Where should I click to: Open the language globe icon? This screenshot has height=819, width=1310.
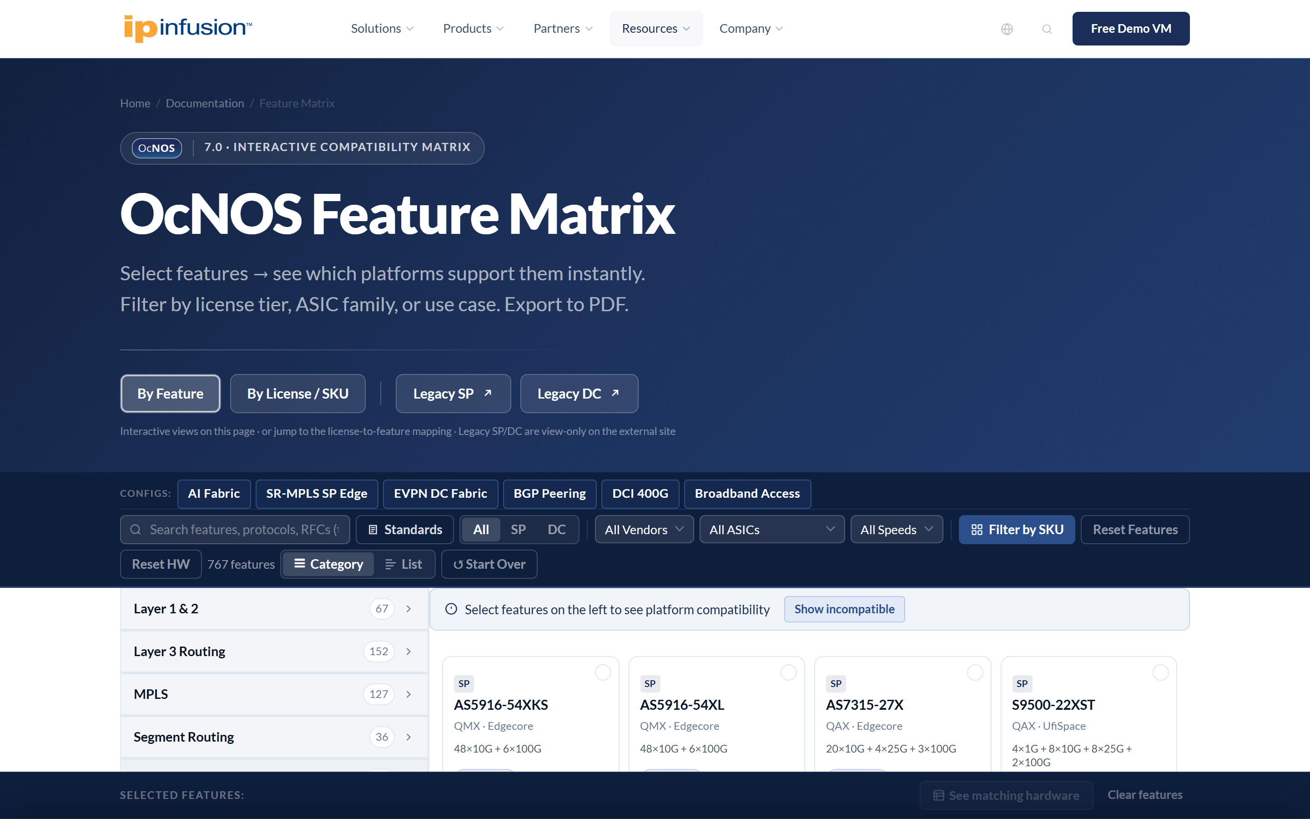click(x=1007, y=29)
